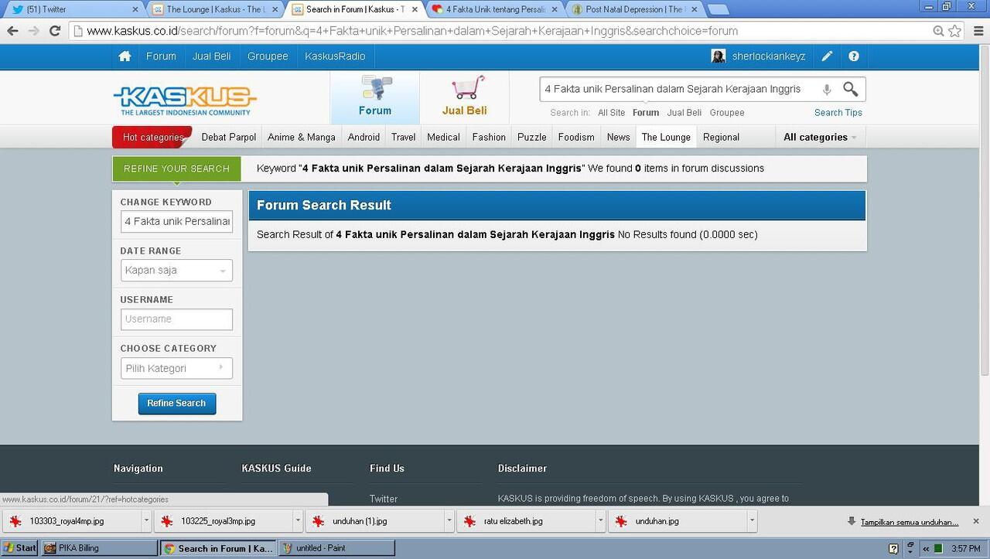990x559 pixels.
Task: Go to Kaskus home via house icon
Action: (x=125, y=56)
